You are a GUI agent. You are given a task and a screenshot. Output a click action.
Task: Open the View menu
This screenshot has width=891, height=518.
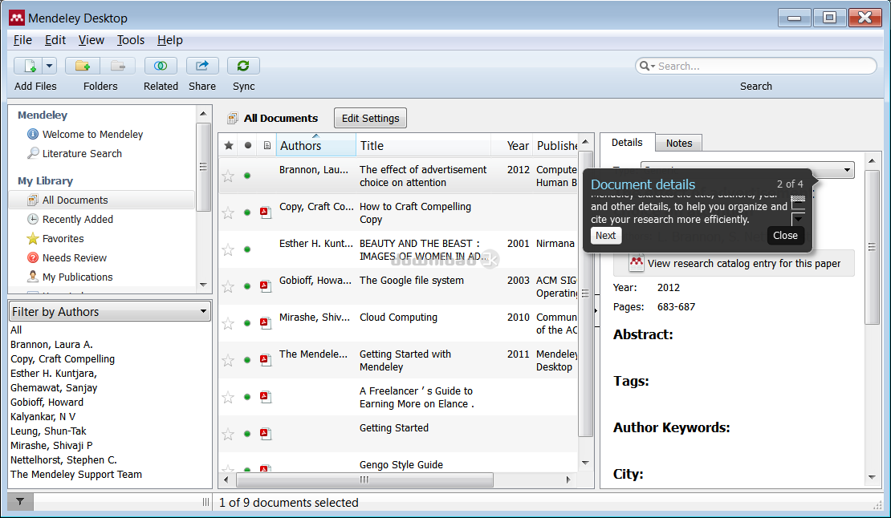(x=91, y=40)
